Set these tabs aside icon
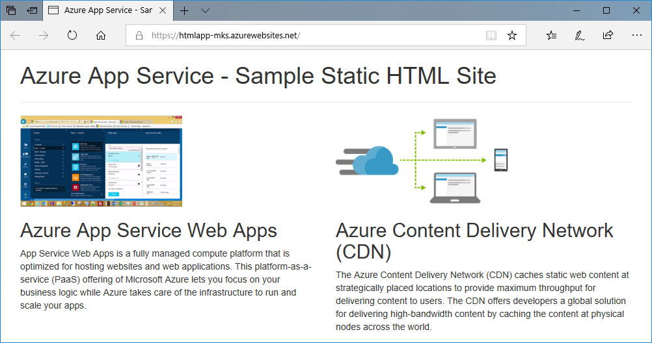The width and height of the screenshot is (652, 343). [x=32, y=10]
